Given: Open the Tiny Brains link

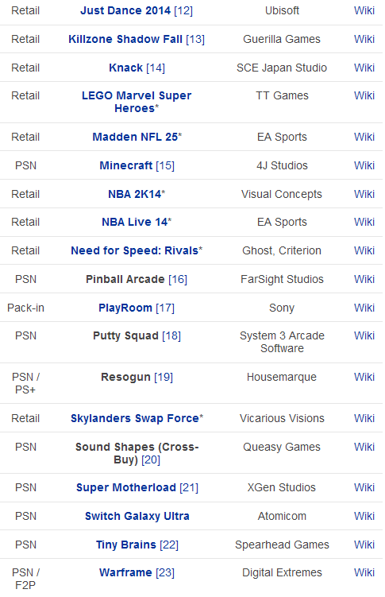Looking at the screenshot, I should [x=125, y=545].
